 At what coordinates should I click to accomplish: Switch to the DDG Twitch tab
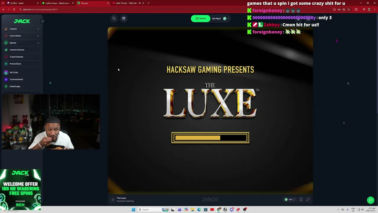[22, 3]
